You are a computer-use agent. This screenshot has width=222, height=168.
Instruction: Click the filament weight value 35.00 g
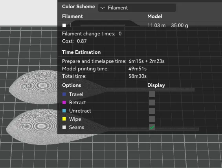pyautogui.click(x=180, y=26)
